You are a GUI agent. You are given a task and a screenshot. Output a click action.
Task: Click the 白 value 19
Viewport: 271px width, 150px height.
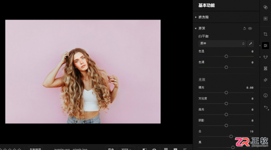251,132
